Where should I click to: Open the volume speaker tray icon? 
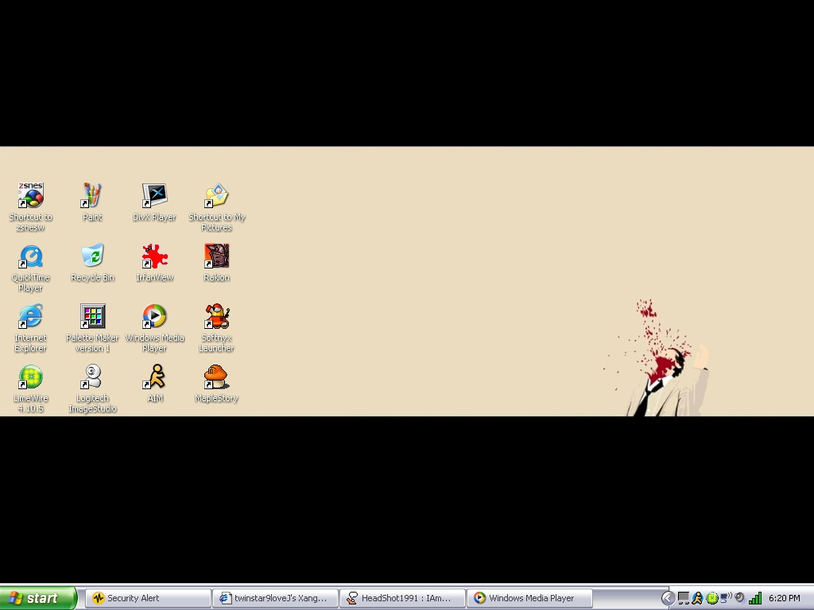[741, 598]
